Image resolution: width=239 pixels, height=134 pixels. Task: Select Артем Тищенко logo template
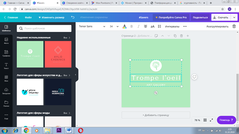30,92
